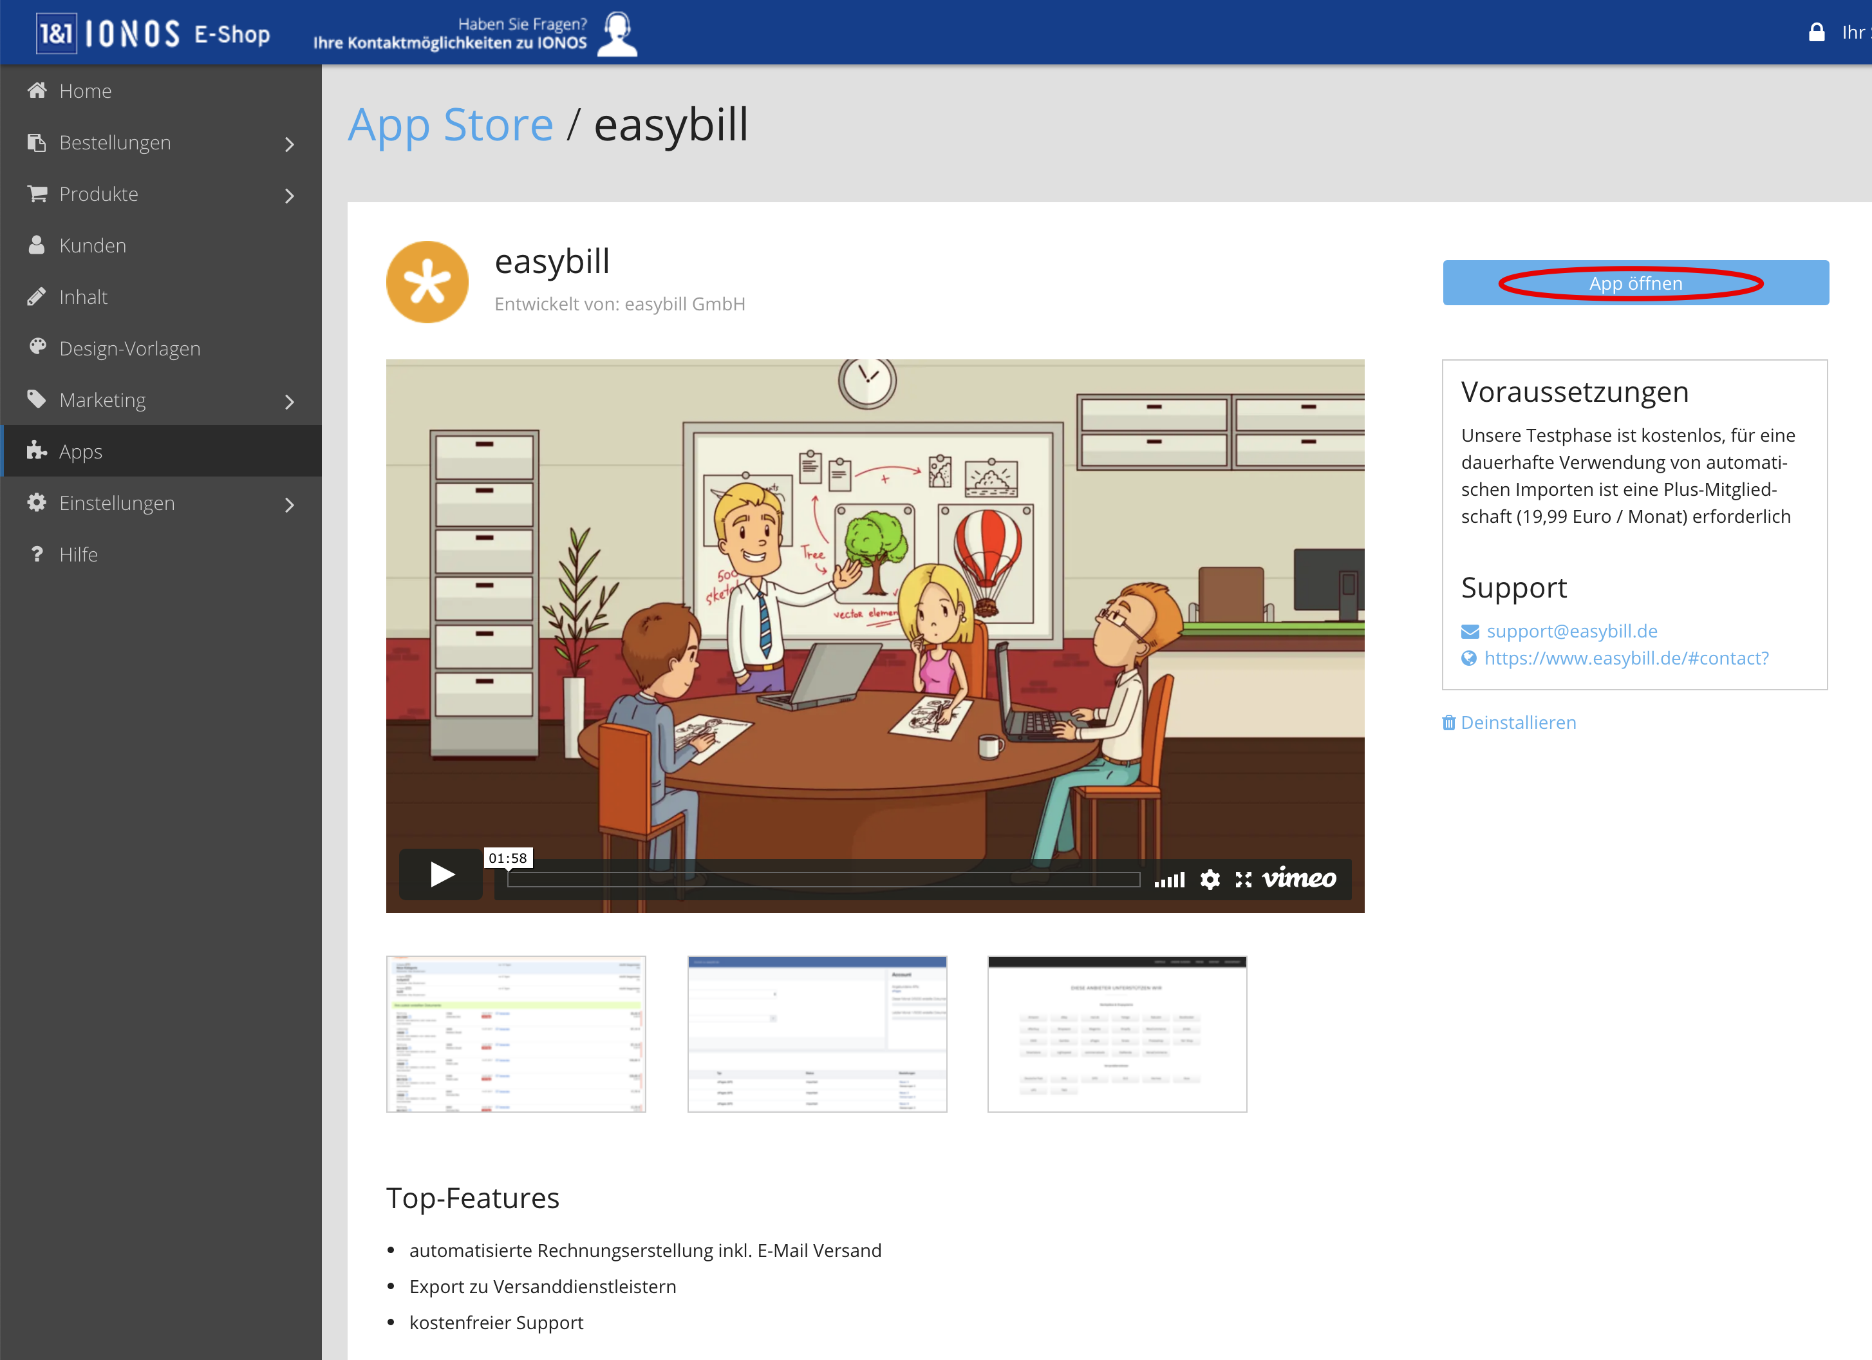Click the Hilfe question mark icon
The image size is (1872, 1360).
pos(37,554)
